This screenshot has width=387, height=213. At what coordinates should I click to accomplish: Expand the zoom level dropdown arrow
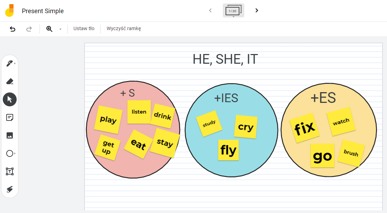[x=61, y=29]
